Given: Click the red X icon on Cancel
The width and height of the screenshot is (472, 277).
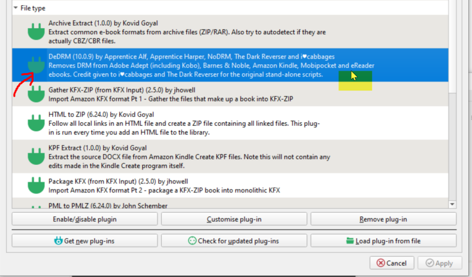Looking at the screenshot, I should pyautogui.click(x=380, y=263).
